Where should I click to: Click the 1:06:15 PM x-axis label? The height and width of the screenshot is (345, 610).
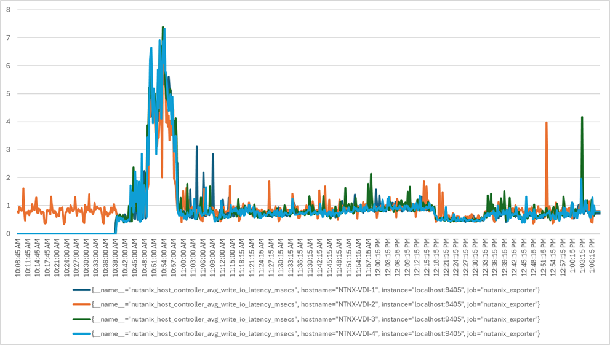(592, 256)
